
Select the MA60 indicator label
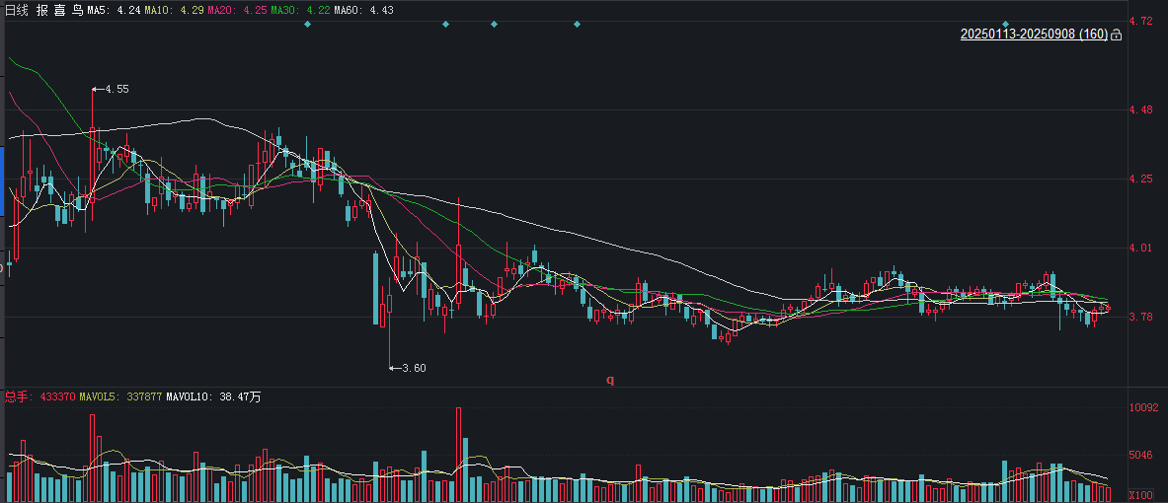[363, 11]
